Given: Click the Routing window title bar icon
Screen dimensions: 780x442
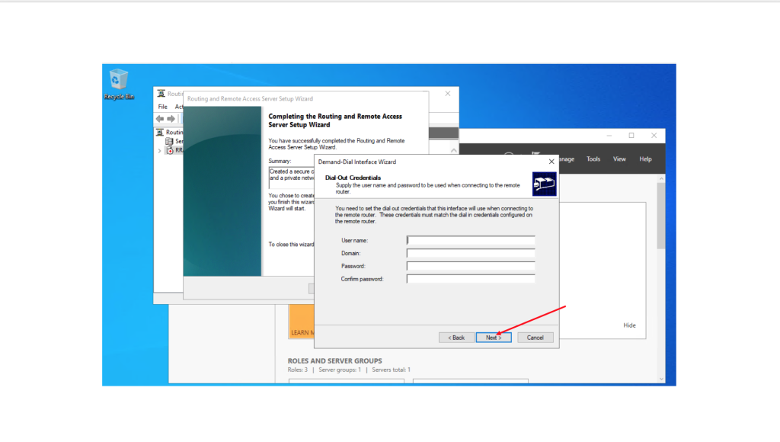Looking at the screenshot, I should (x=161, y=94).
